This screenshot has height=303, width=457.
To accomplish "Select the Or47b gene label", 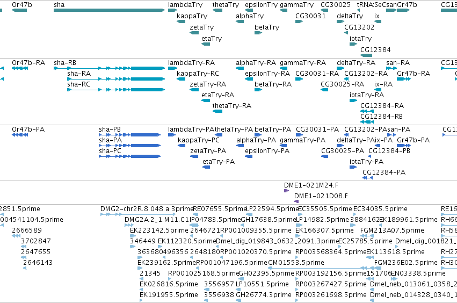I will coord(22,5).
